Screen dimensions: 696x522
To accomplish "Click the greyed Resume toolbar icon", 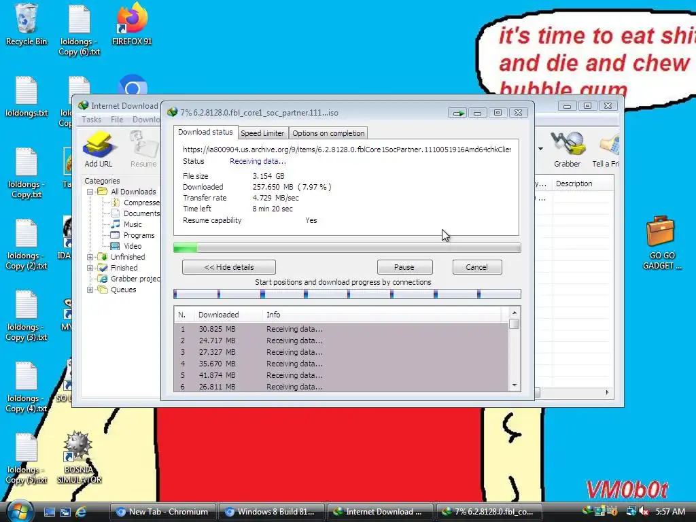I will 143,149.
